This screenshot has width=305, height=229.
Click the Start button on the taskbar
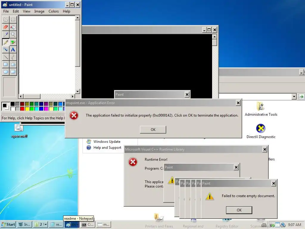pos(8,225)
